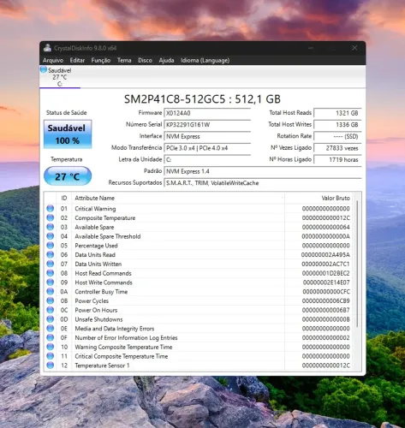Click the blue status icon for Composite Temperature

[x=51, y=217]
